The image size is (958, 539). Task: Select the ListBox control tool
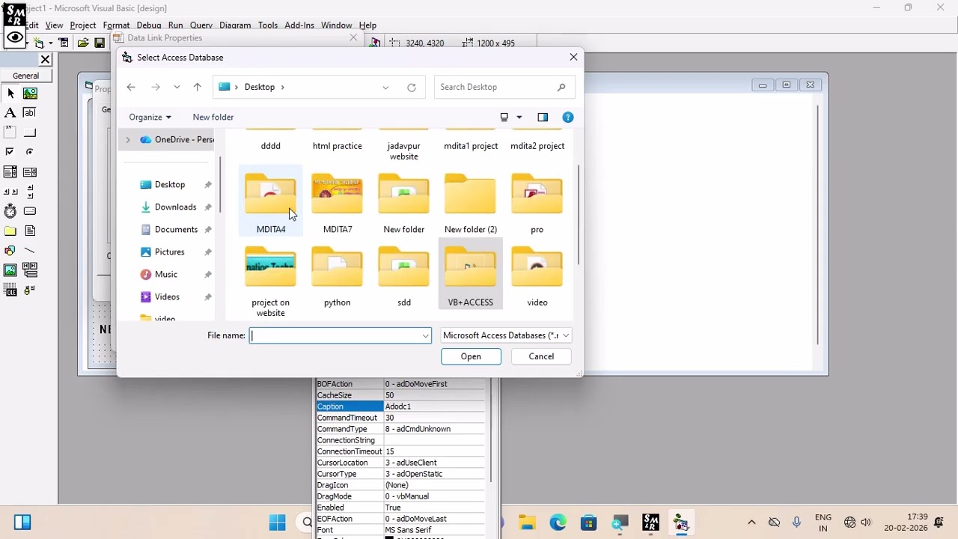30,172
